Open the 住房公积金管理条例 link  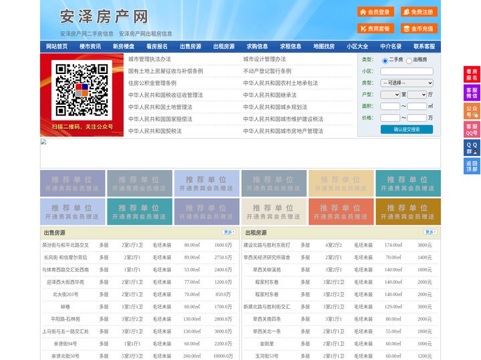tap(152, 83)
